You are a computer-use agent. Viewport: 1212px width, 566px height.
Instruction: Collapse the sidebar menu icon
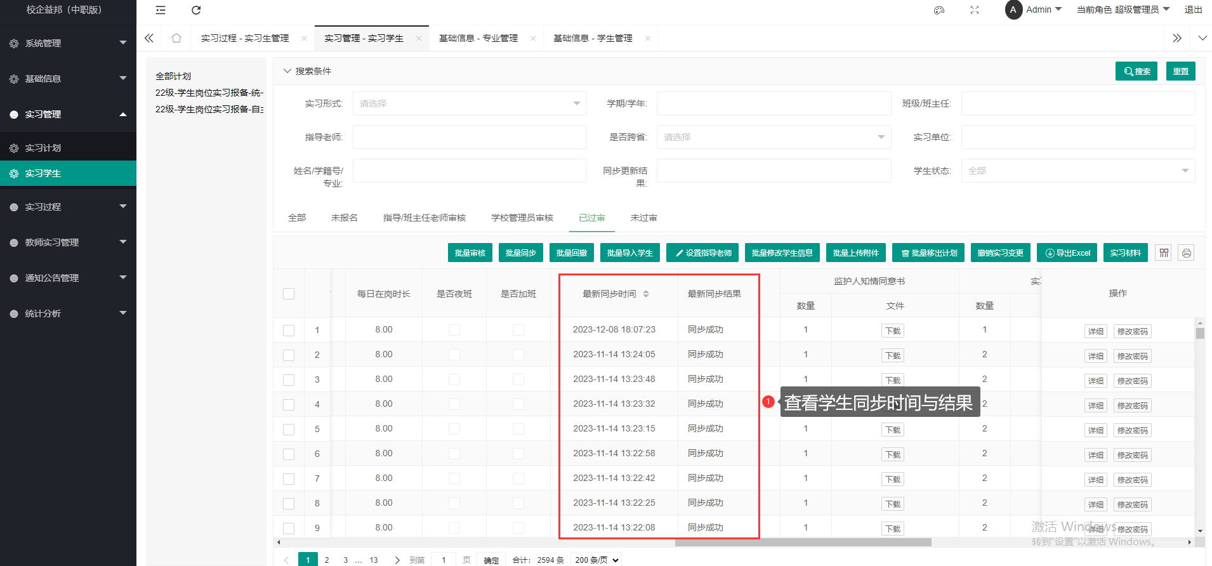[x=161, y=10]
